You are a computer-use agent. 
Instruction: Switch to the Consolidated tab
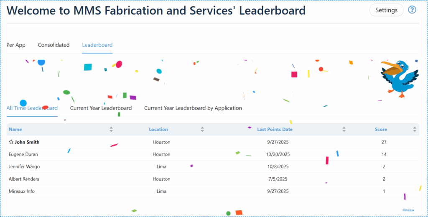pyautogui.click(x=53, y=45)
